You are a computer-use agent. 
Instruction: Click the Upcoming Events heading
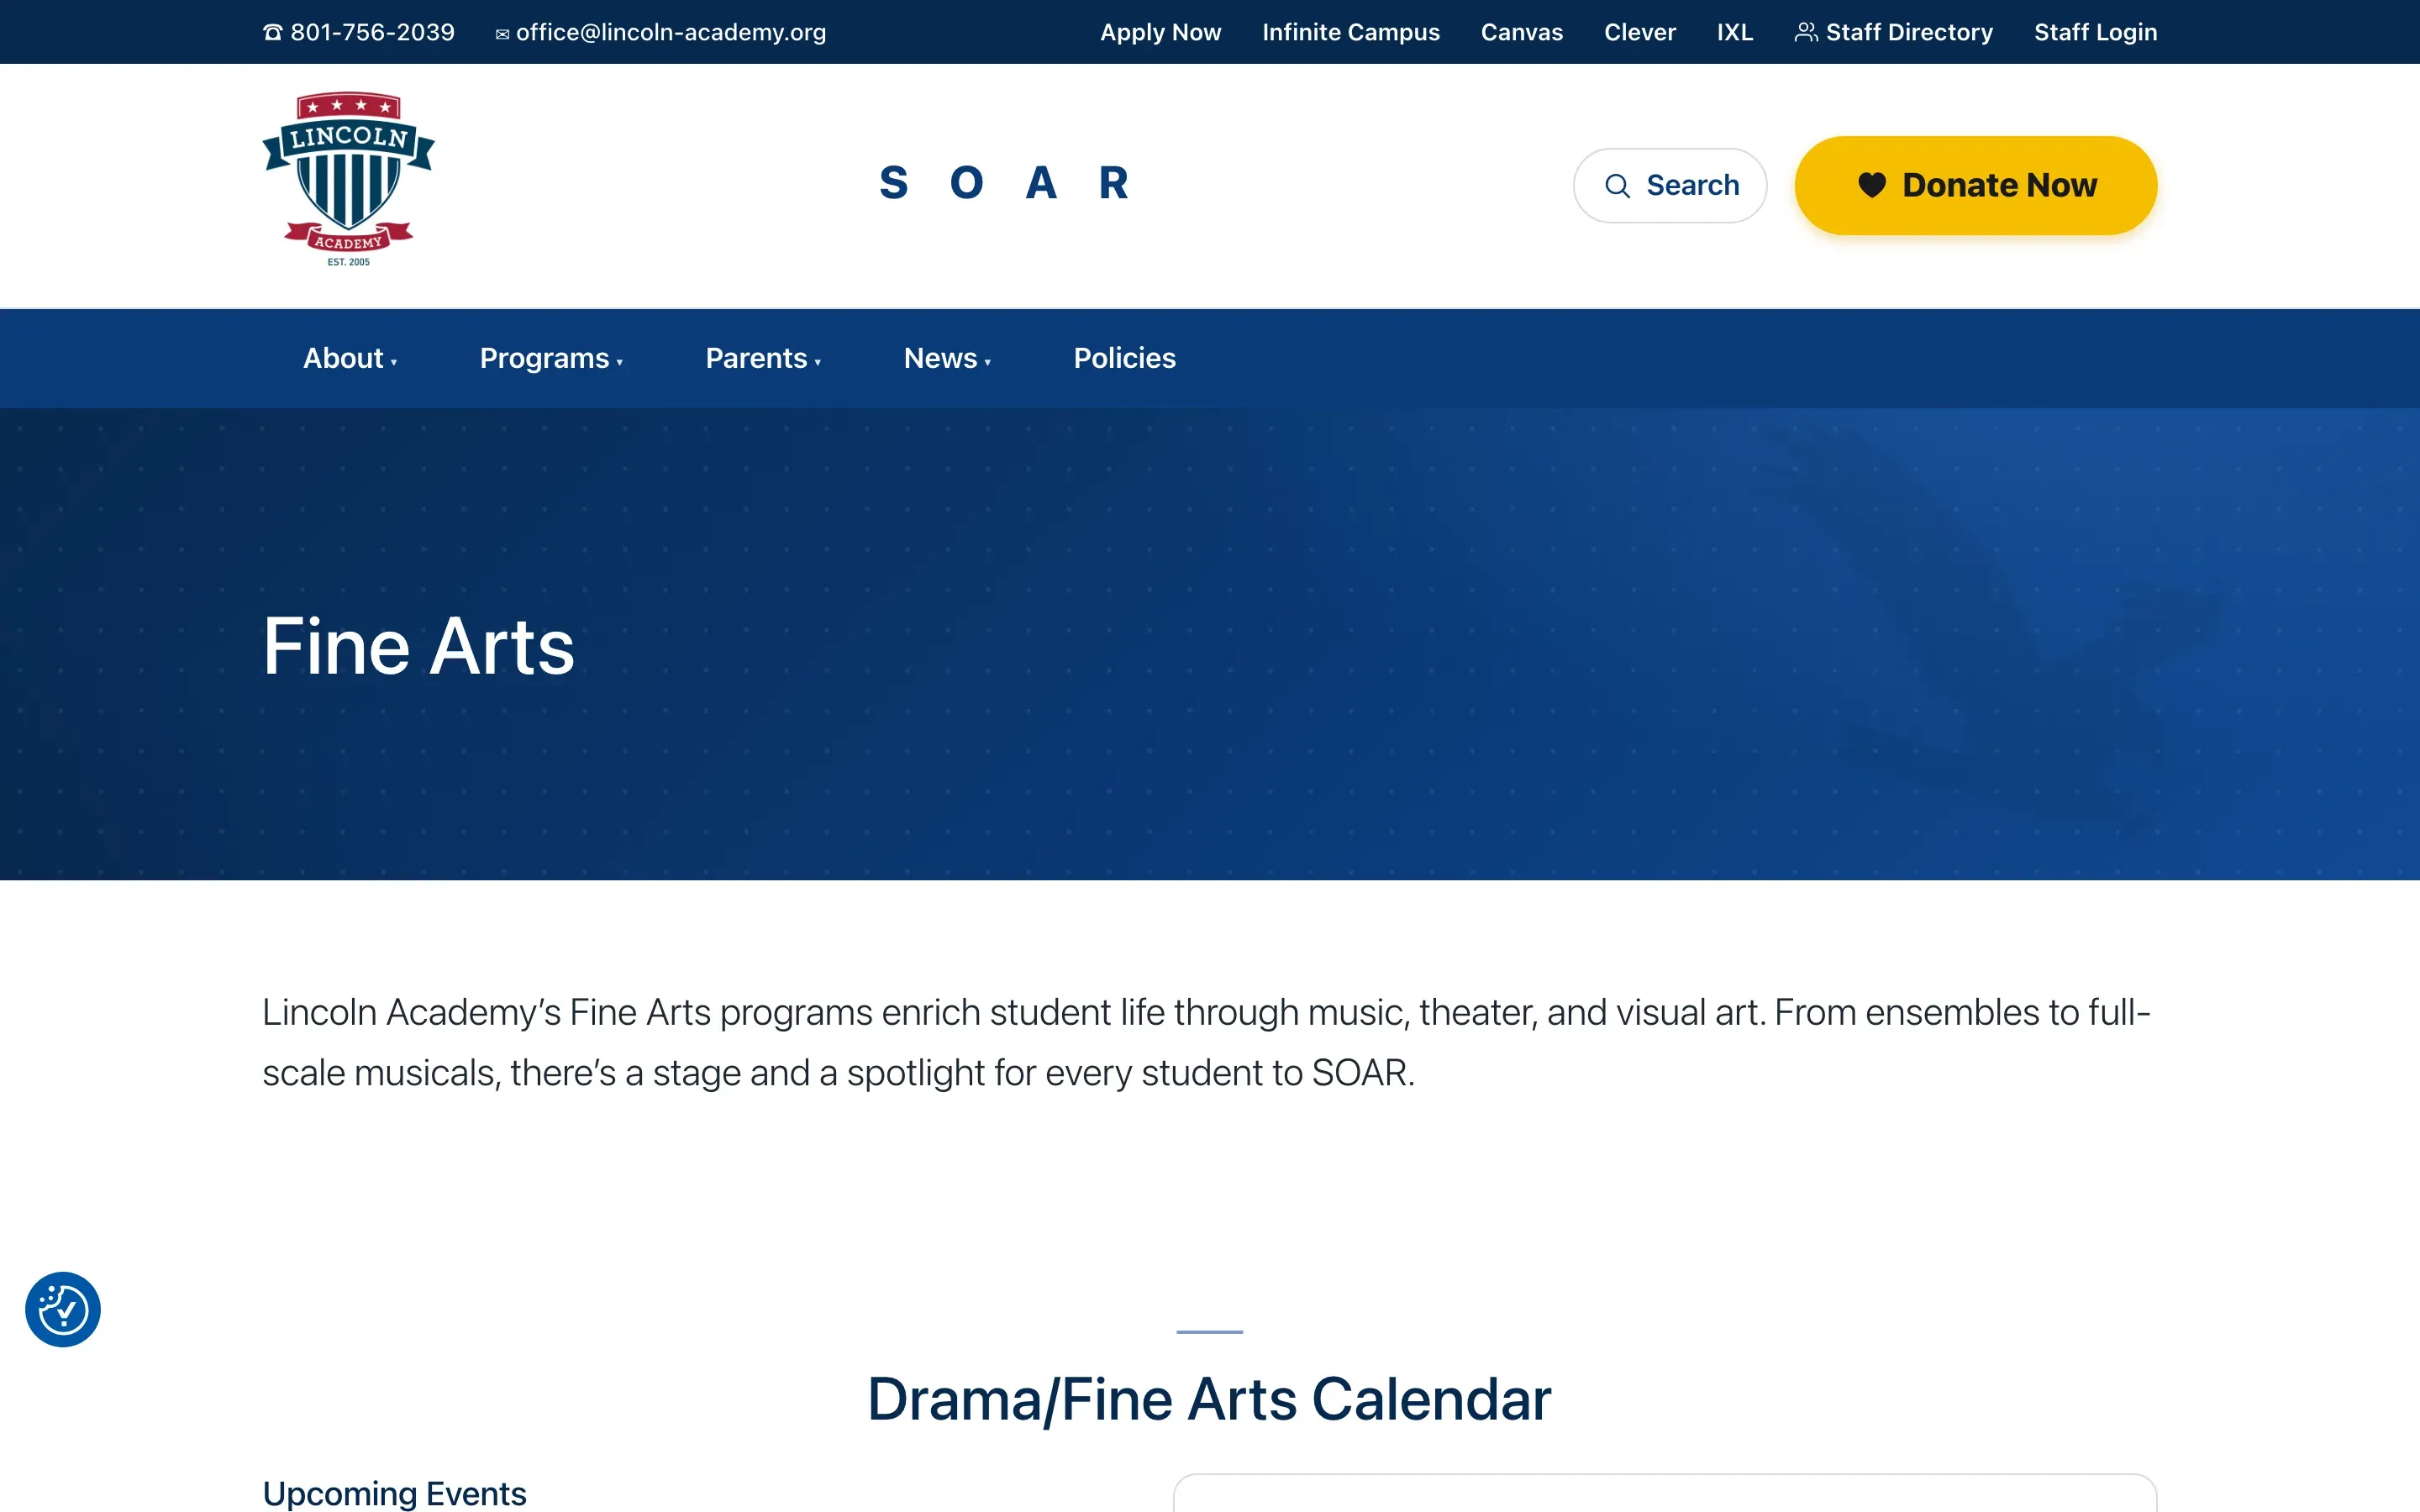point(394,1493)
